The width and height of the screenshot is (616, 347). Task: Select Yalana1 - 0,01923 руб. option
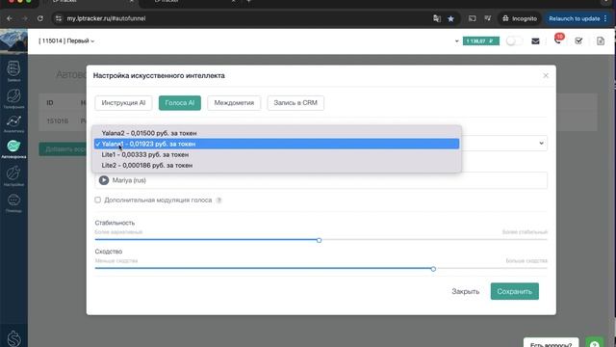point(276,144)
